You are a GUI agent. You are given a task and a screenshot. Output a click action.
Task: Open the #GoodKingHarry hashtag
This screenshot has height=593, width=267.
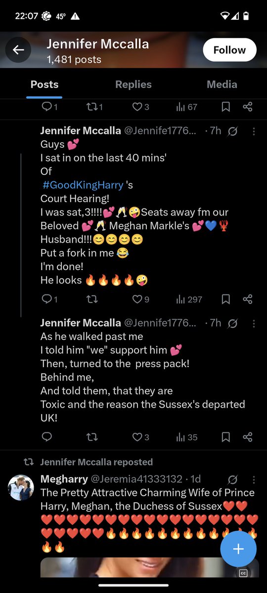click(83, 185)
